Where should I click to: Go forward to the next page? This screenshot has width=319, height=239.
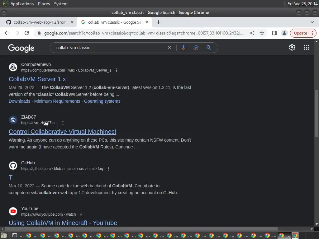click(x=17, y=33)
